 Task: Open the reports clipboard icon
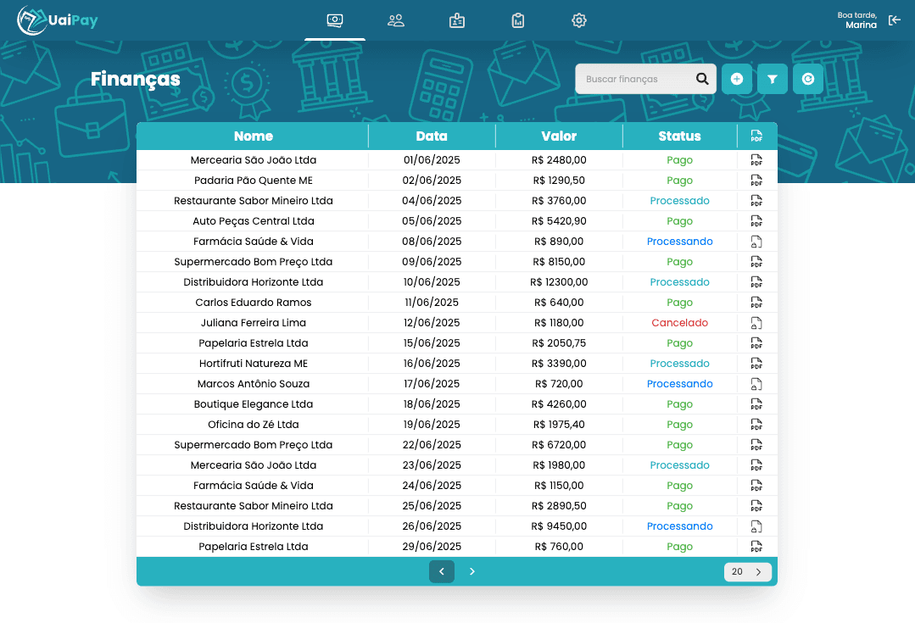pos(517,20)
